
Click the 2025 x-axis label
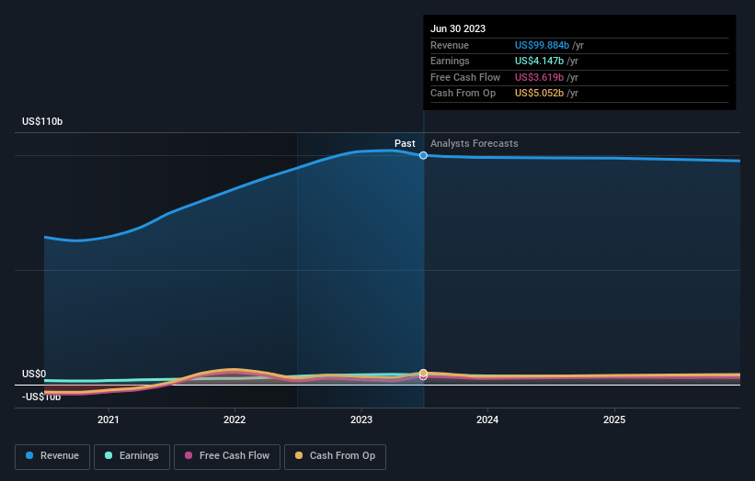point(614,419)
